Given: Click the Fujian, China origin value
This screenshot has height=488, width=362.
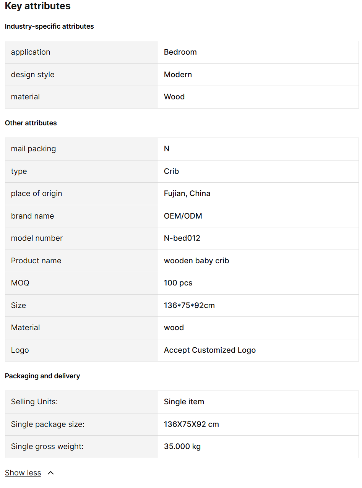Looking at the screenshot, I should [x=187, y=193].
